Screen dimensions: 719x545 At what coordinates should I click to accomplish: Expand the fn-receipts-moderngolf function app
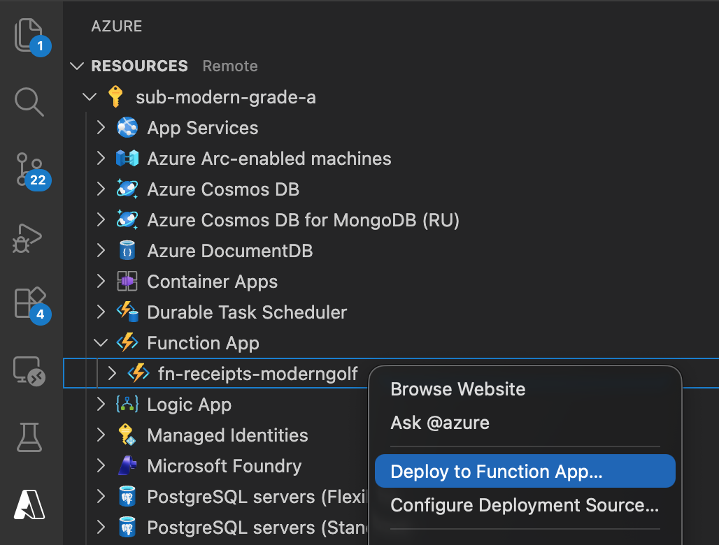pos(113,374)
